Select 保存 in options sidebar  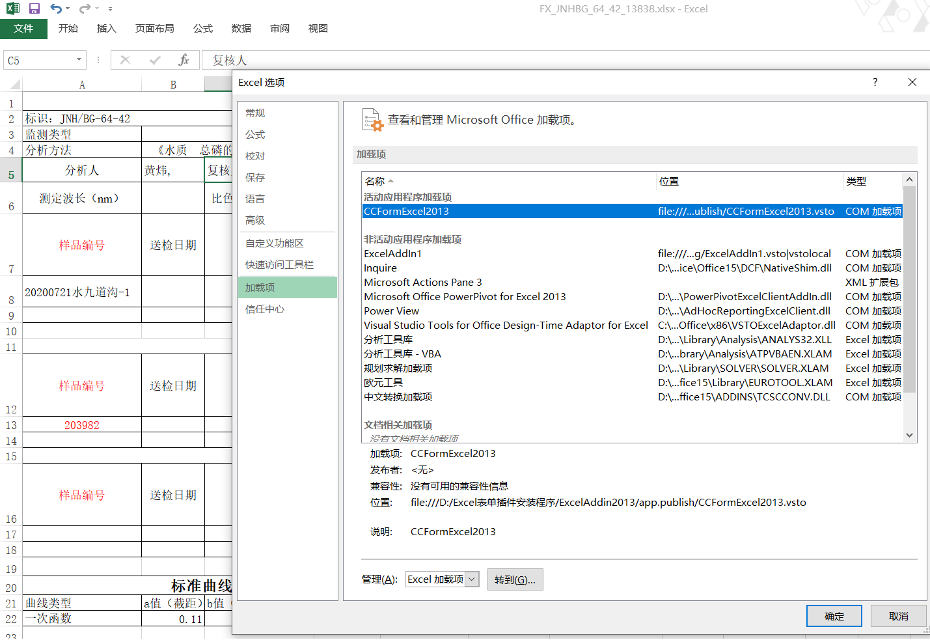click(288, 177)
